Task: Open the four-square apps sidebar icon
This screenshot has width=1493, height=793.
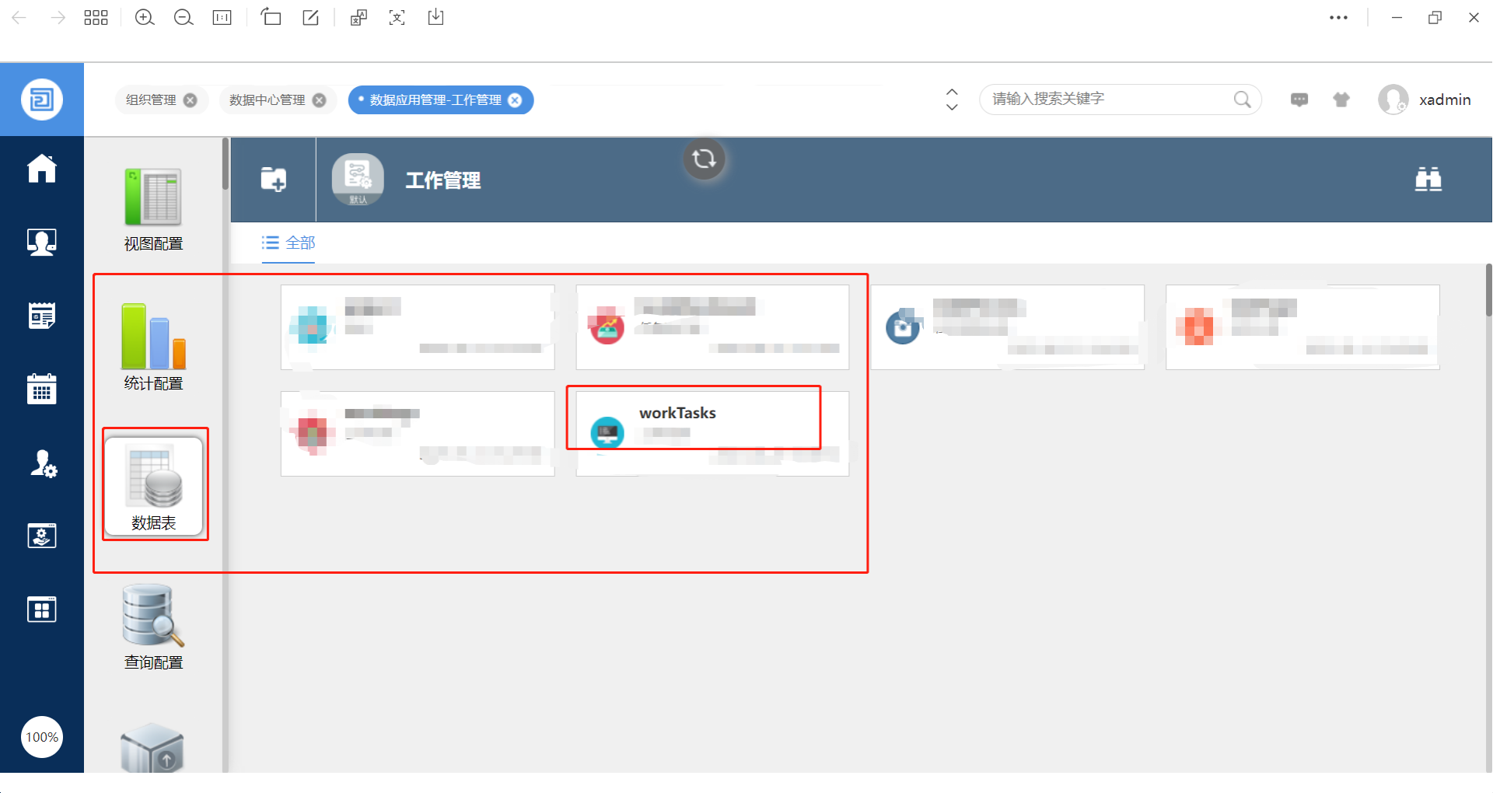Action: [x=42, y=610]
